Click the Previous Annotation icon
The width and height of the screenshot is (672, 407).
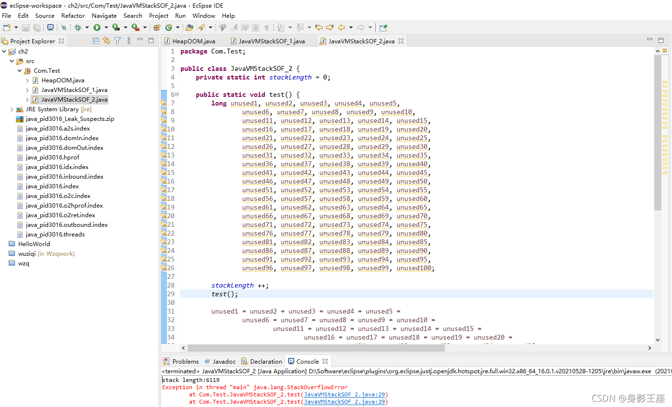click(300, 27)
